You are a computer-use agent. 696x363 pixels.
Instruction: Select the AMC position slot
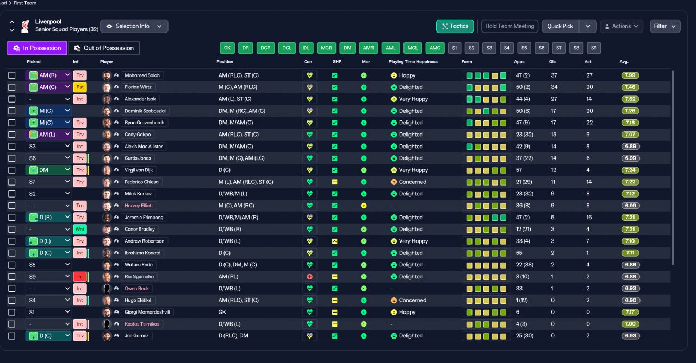(x=435, y=48)
